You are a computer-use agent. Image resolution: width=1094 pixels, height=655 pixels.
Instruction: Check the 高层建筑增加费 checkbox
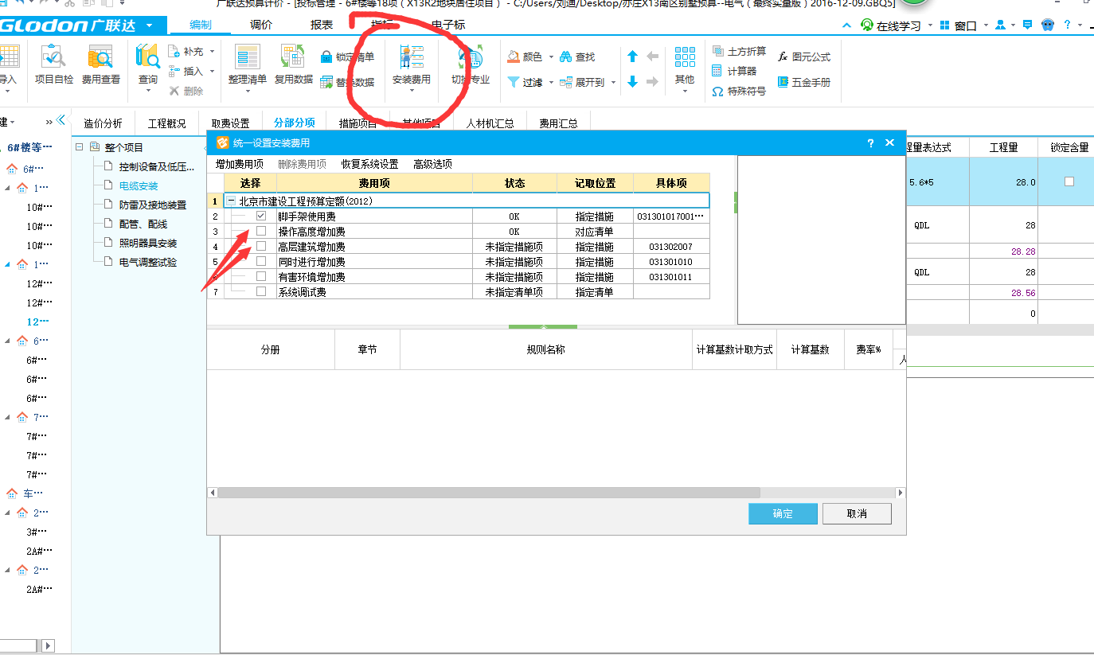pos(261,246)
